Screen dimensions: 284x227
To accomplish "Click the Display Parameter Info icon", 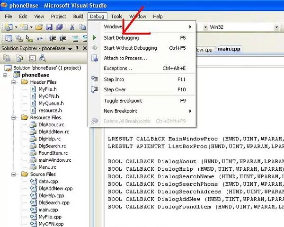I will click(19, 38).
